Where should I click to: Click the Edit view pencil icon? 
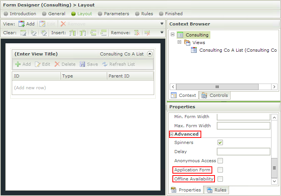[43, 24]
